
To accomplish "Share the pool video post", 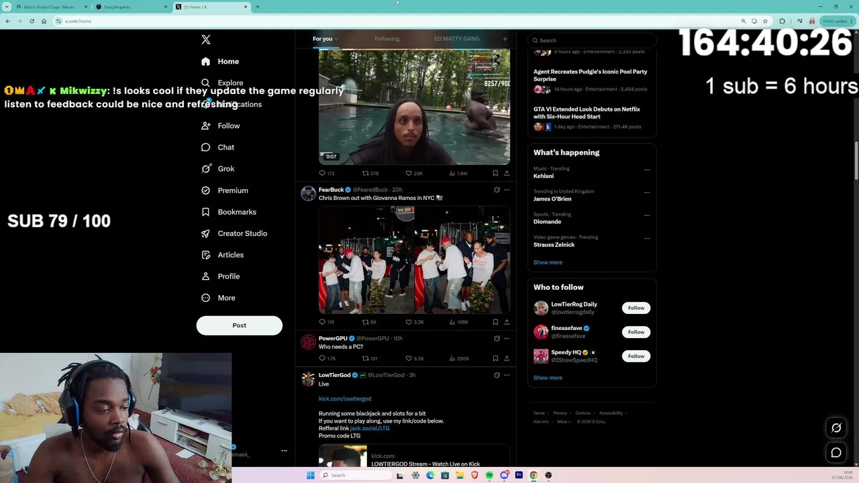I will (x=507, y=173).
